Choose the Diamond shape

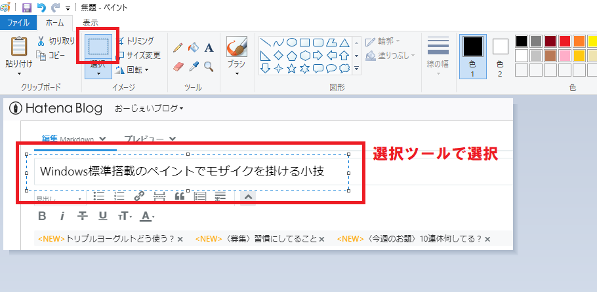click(x=278, y=56)
